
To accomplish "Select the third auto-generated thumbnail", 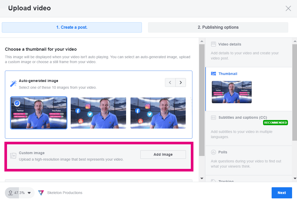I will point(158,113).
